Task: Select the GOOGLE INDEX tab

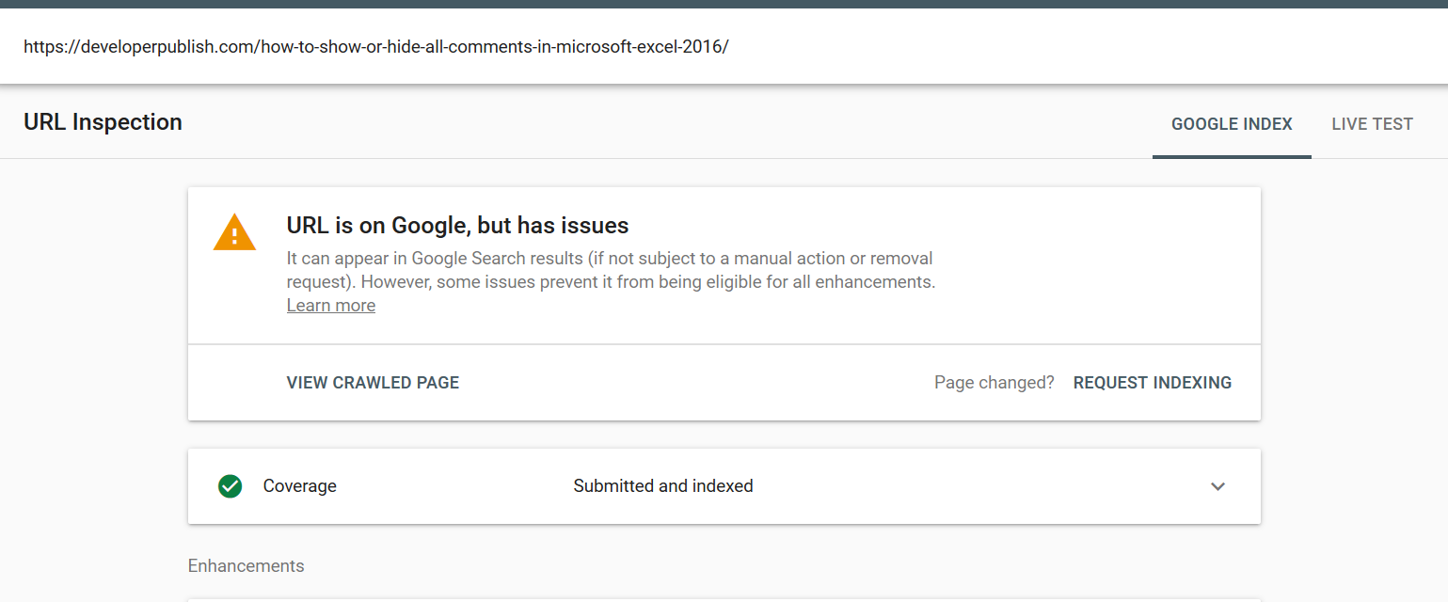Action: (1232, 123)
